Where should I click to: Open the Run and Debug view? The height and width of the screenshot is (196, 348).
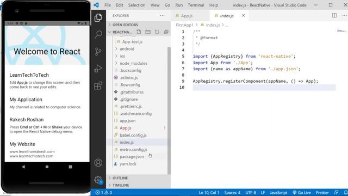click(98, 69)
